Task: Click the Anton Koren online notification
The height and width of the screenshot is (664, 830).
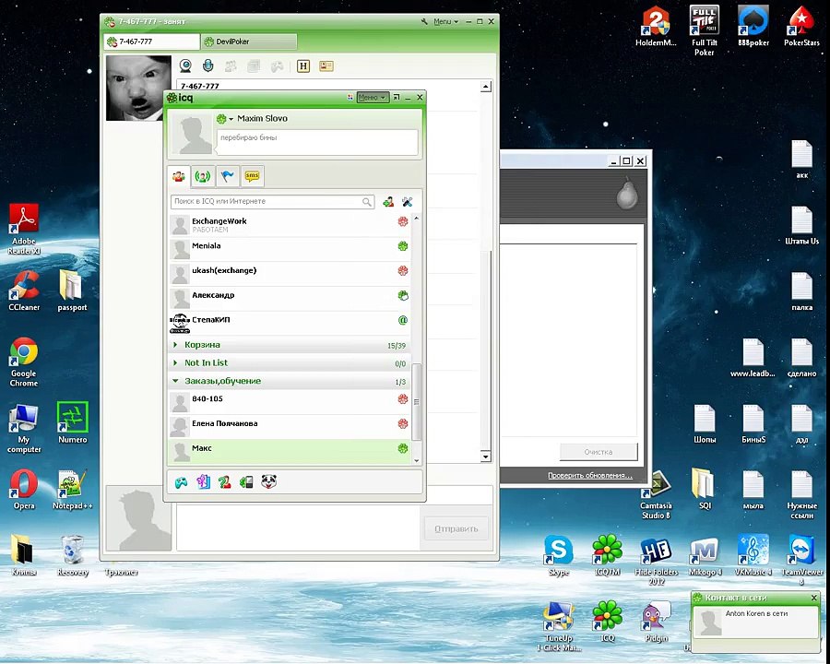Action: point(756,622)
